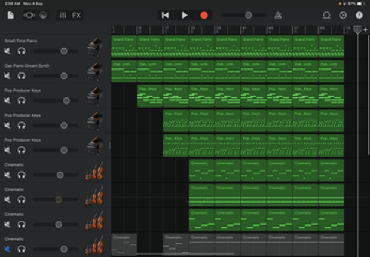Open song settings icon
370x257 pixels.
click(x=343, y=15)
